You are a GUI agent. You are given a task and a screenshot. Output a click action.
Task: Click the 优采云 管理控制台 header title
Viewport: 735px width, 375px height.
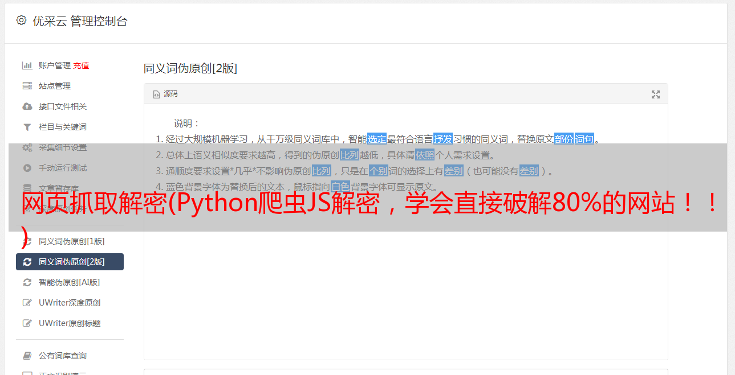pos(80,21)
